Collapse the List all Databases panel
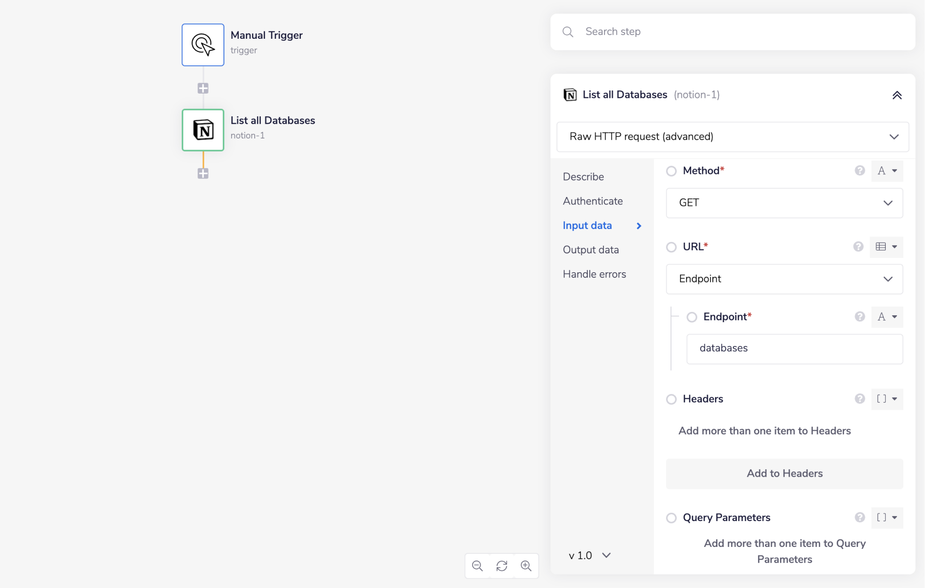 [896, 95]
